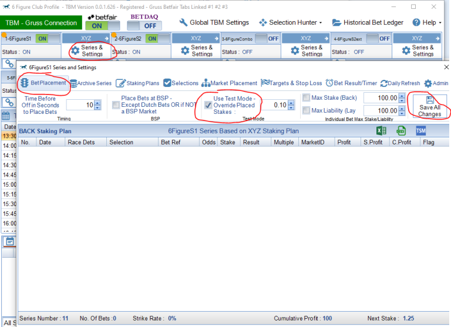
Task: Open the Help dropdown menu
Action: pos(428,22)
